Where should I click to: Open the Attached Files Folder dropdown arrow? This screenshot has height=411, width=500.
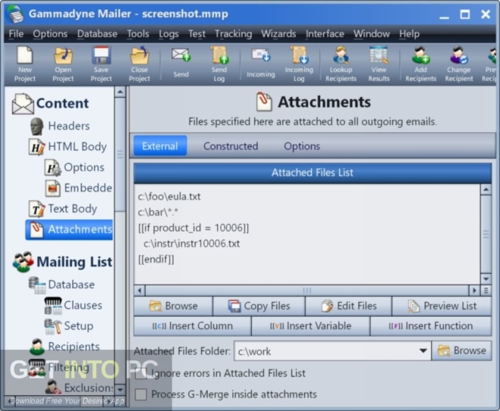click(x=423, y=351)
